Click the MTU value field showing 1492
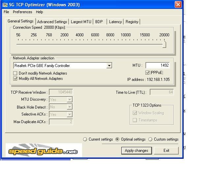 [x=158, y=65]
